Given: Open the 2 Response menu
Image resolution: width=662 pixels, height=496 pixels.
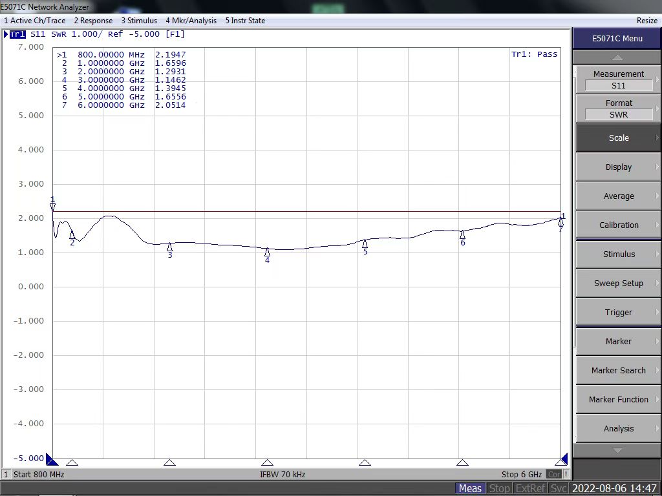Looking at the screenshot, I should [93, 21].
